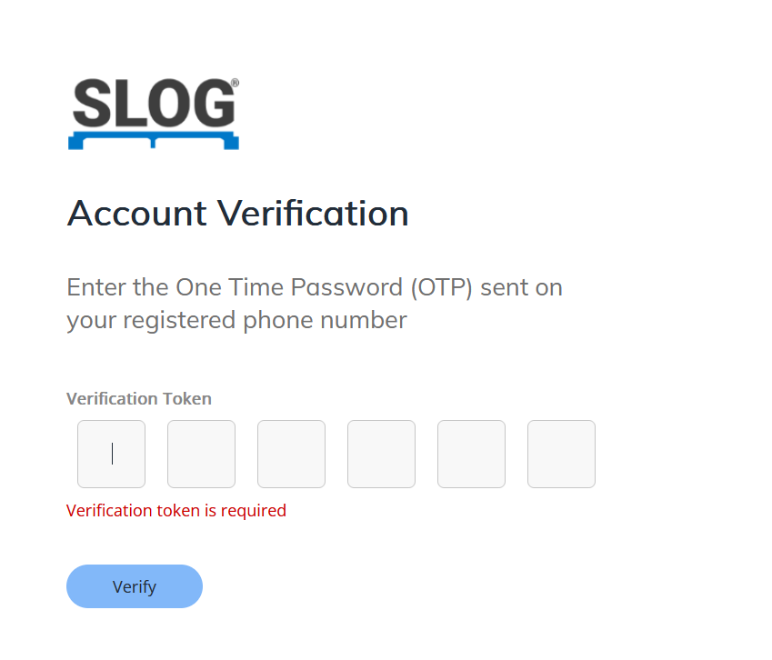
Task: Click the blue pallet graphic under SLOG
Action: [153, 141]
